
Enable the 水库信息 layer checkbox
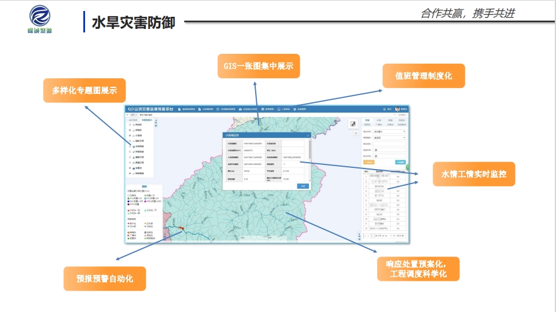(x=130, y=146)
